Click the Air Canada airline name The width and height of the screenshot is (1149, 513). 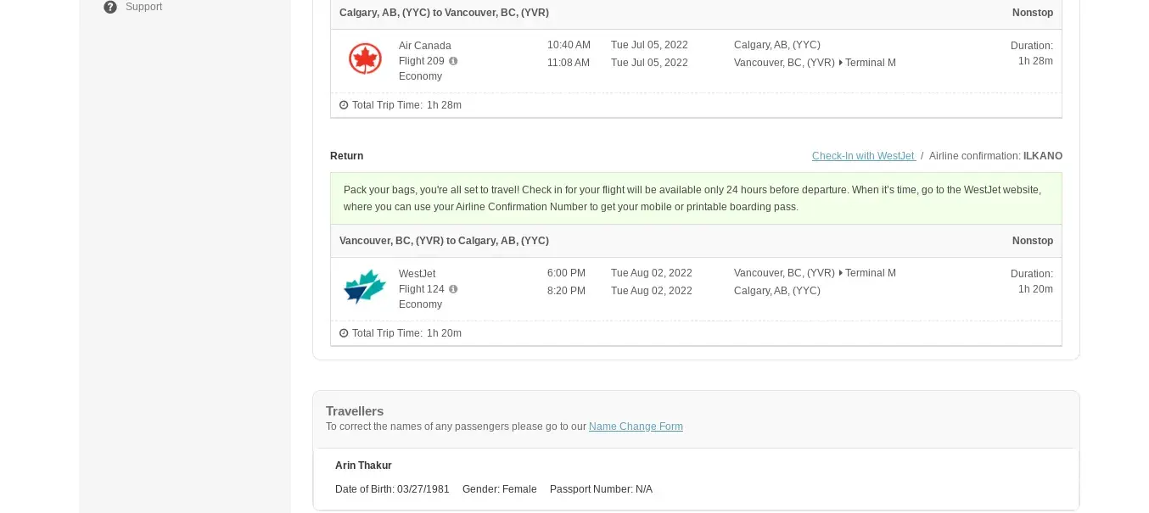click(425, 46)
